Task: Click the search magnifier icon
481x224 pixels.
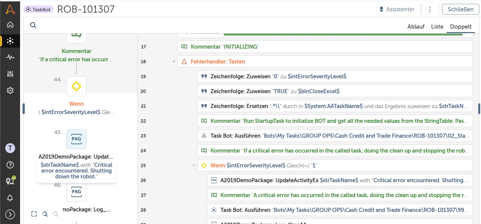Action: [x=33, y=25]
